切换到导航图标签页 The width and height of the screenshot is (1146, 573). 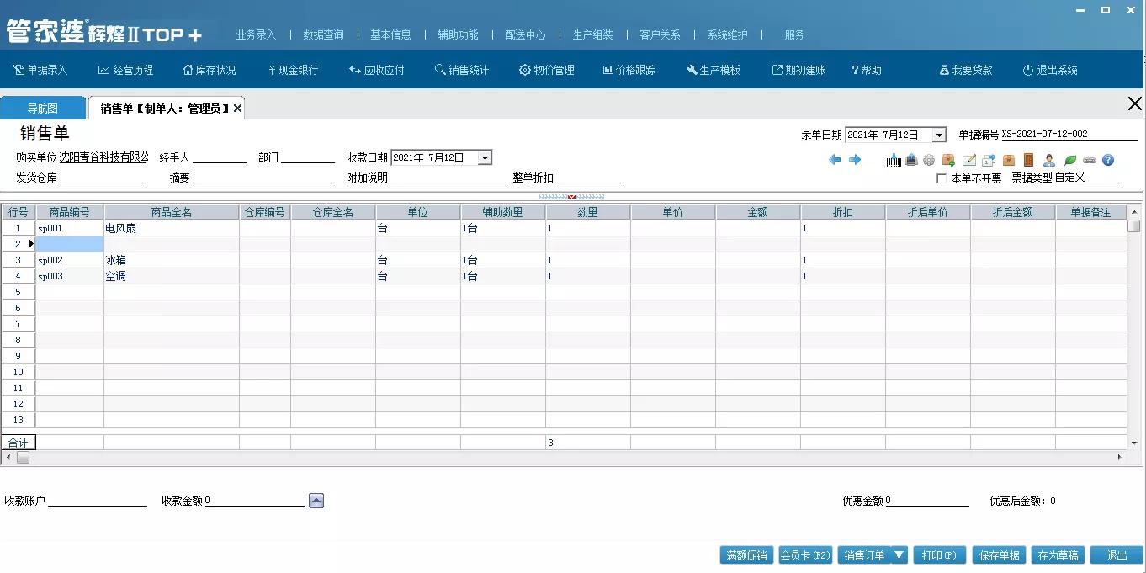click(x=41, y=108)
